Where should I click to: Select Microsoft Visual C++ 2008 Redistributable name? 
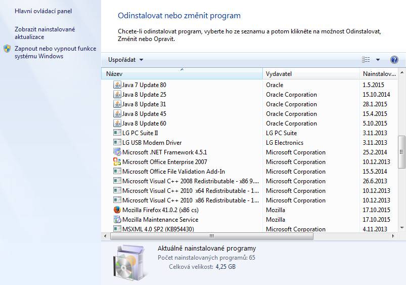(x=191, y=181)
